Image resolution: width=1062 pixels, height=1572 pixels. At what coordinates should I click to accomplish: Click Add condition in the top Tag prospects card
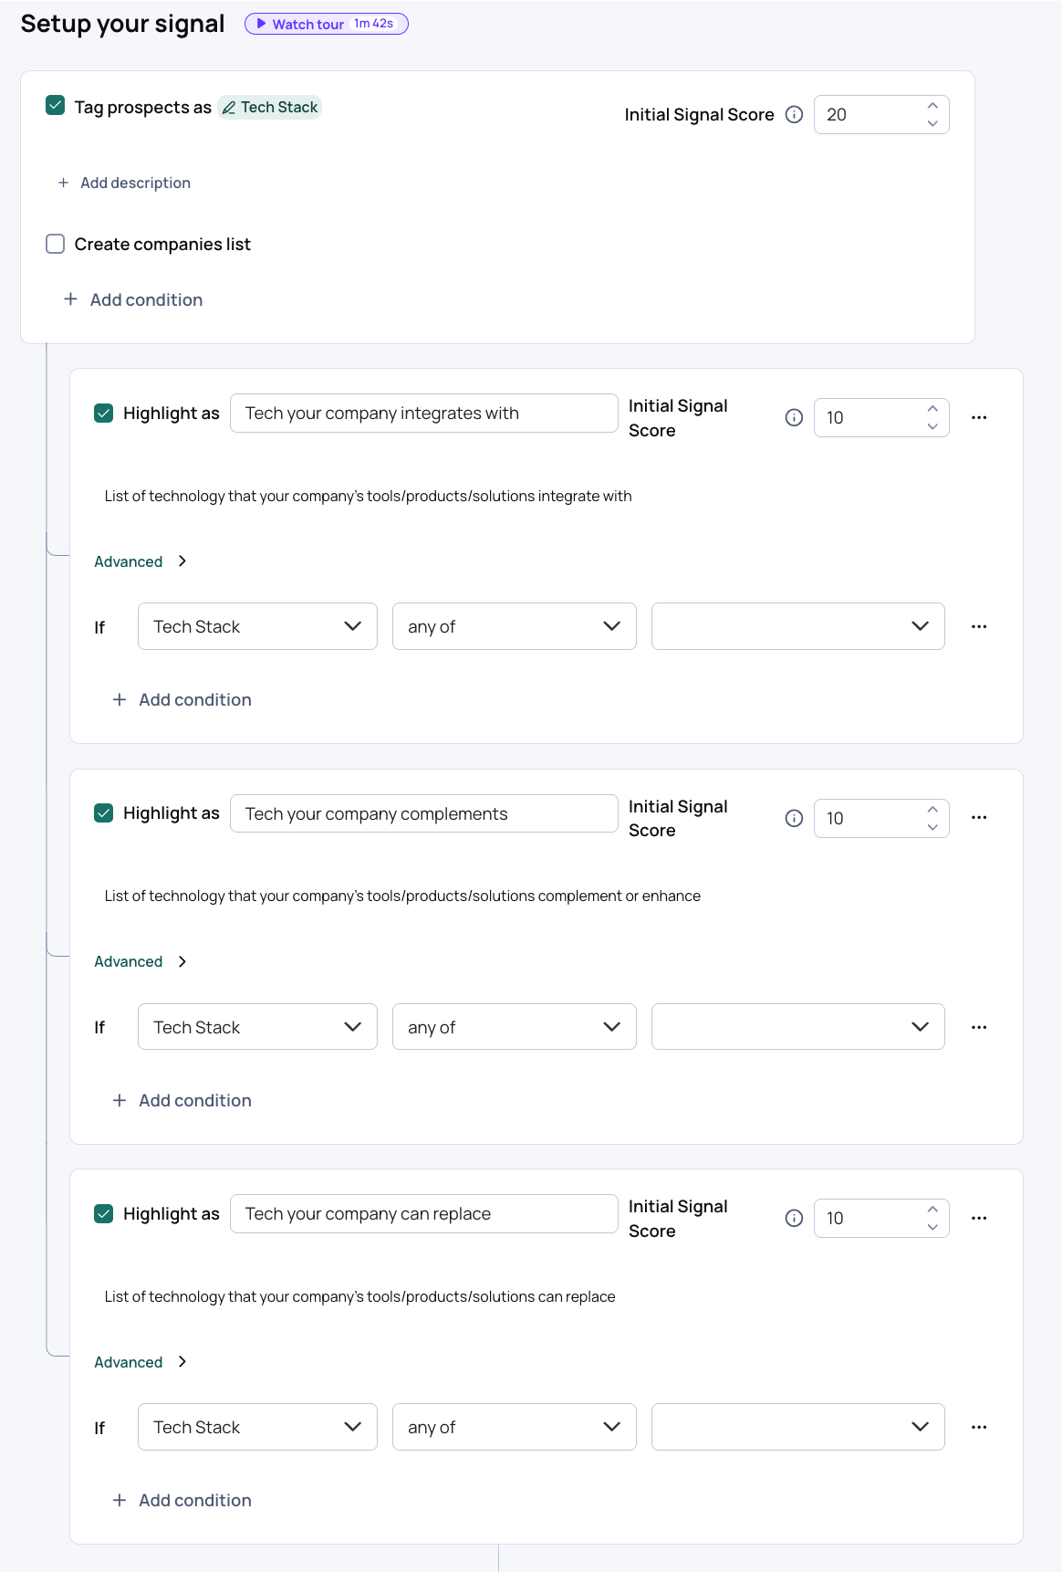click(x=133, y=299)
